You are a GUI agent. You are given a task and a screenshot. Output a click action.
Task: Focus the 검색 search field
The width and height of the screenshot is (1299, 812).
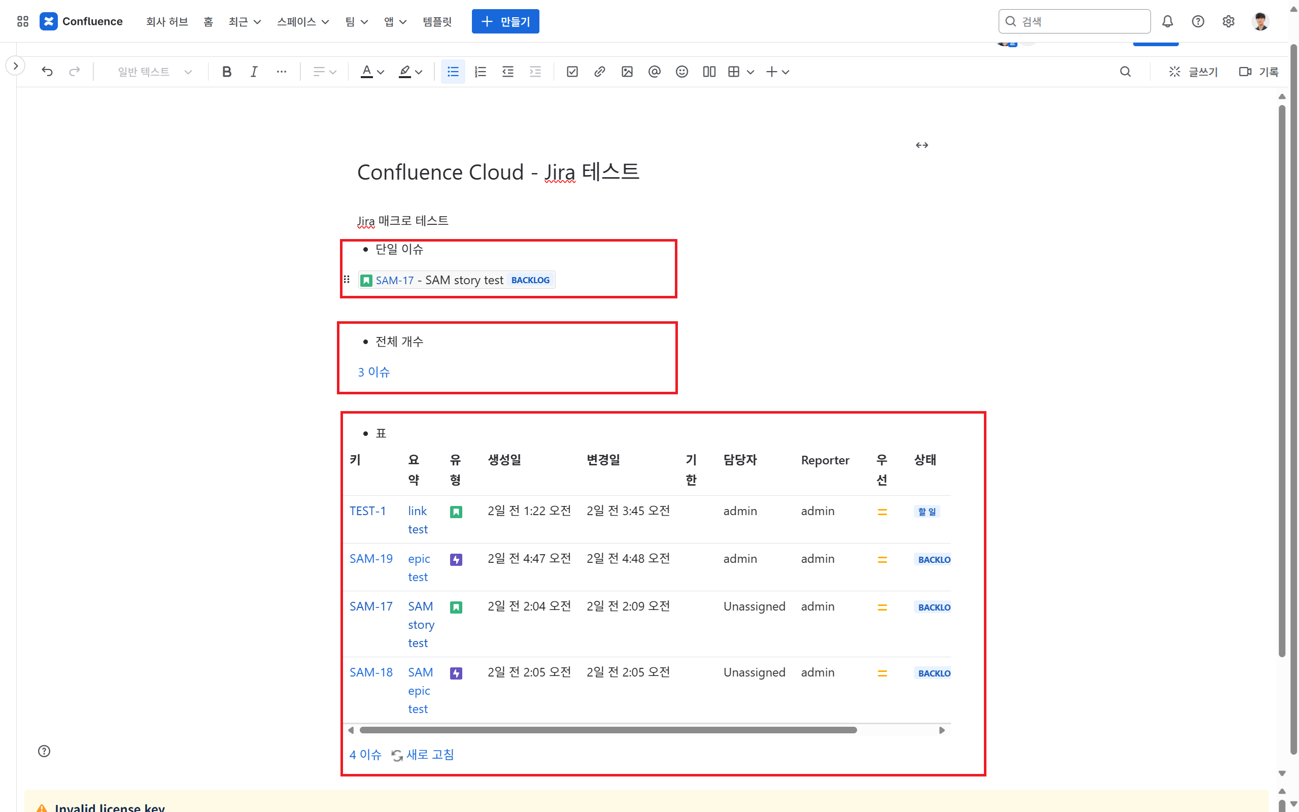[x=1074, y=21]
